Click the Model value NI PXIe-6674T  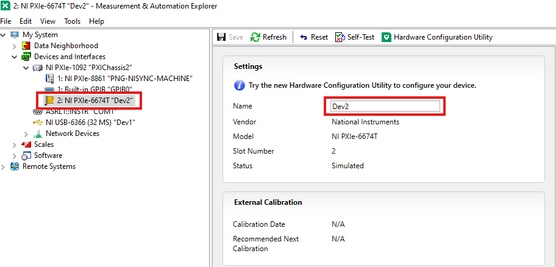click(355, 137)
